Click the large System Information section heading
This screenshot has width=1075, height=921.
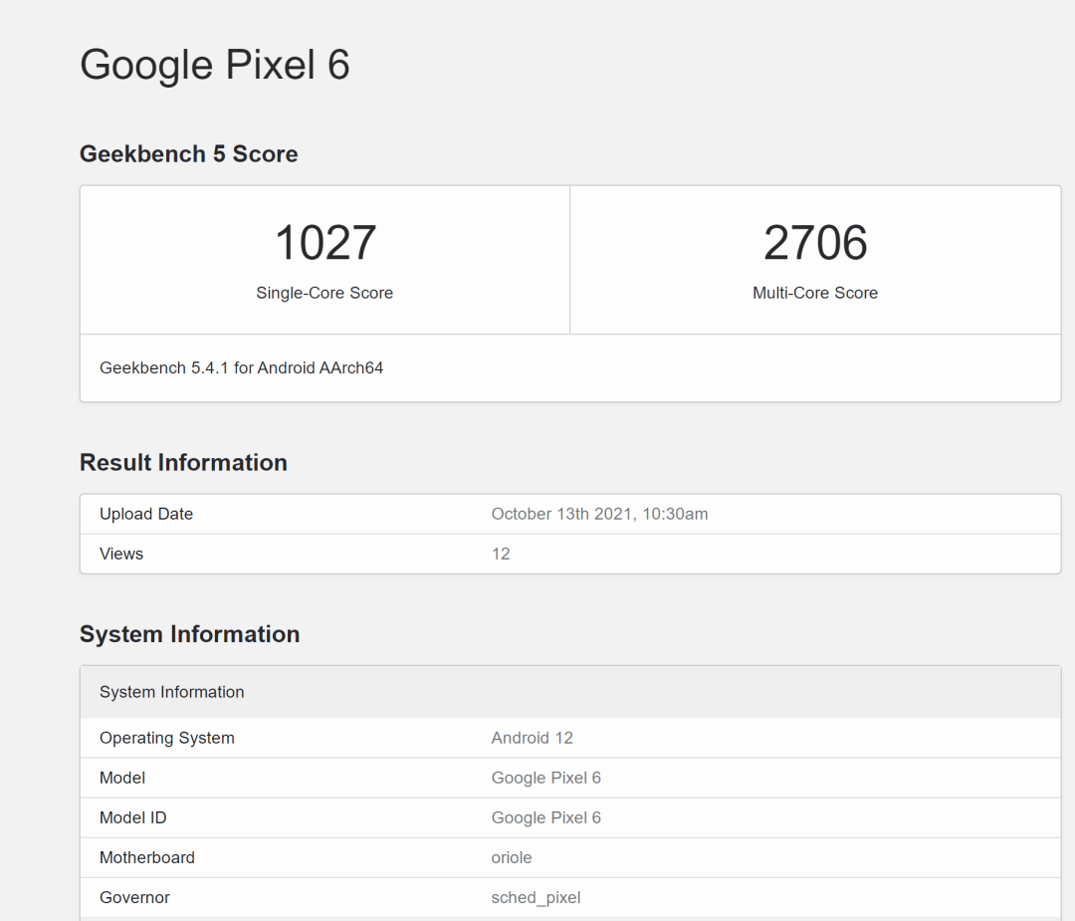pos(189,633)
